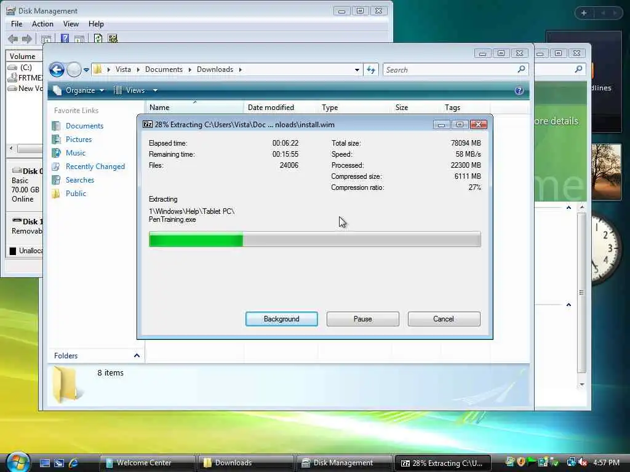Click the sidebar slideshow picture gadget
This screenshot has height=472, width=630.
606,172
